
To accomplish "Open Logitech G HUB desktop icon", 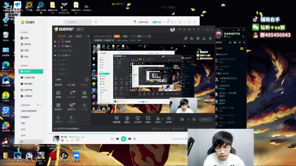I will (x=64, y=158).
